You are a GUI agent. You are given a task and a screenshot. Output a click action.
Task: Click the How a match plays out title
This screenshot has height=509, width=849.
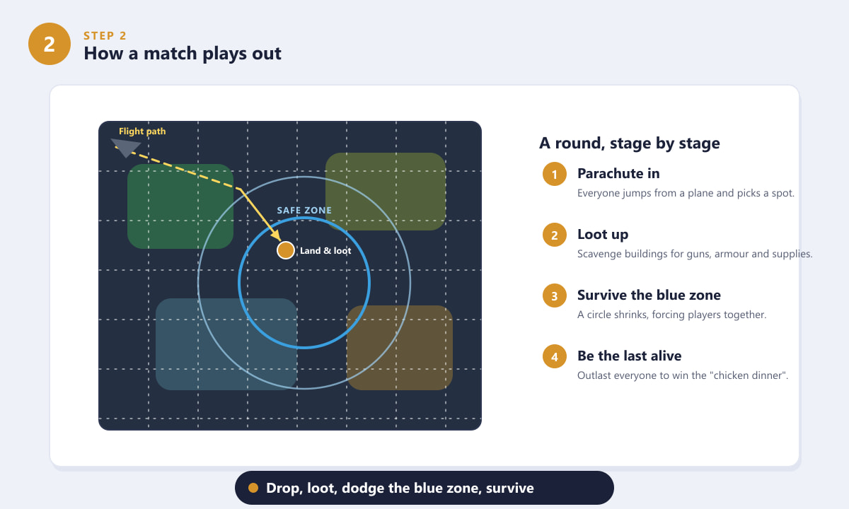click(x=183, y=53)
